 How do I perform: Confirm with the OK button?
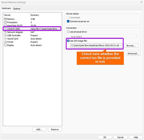click(105, 137)
